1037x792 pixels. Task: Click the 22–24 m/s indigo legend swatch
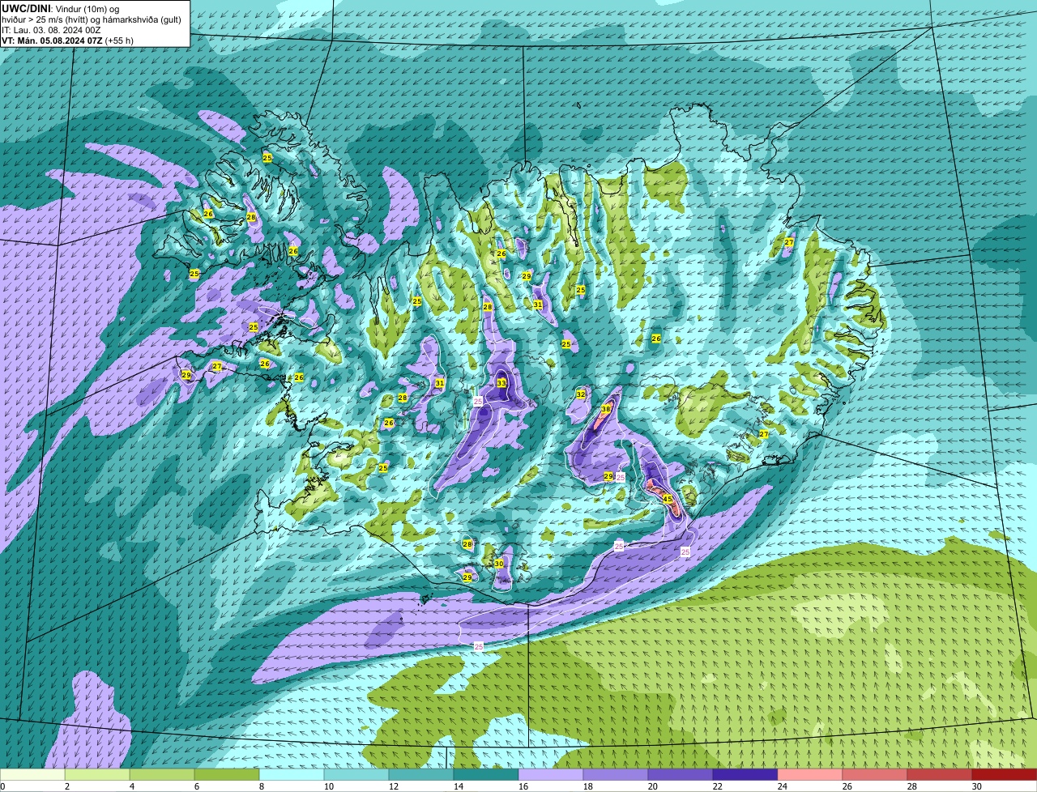pos(745,775)
